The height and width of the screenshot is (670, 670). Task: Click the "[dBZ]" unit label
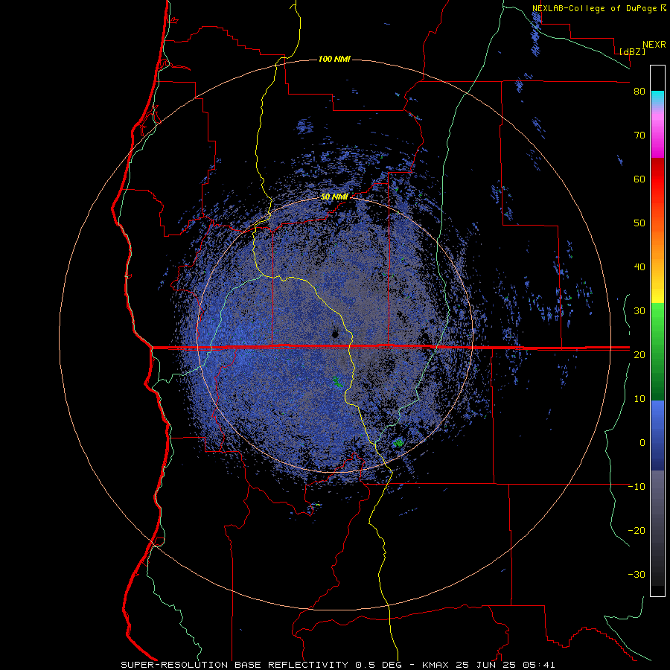point(632,52)
